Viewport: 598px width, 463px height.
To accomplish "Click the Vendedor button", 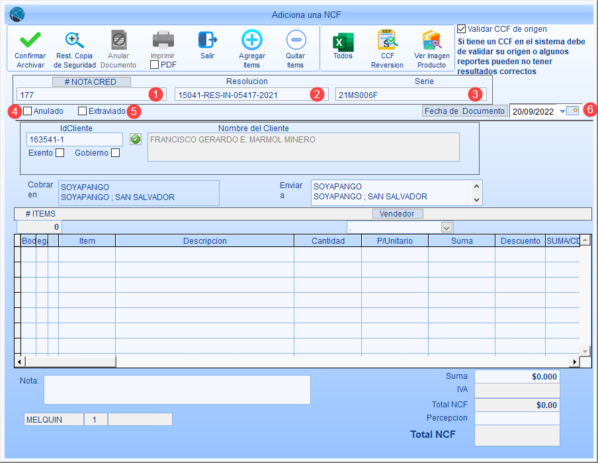I will click(x=398, y=213).
